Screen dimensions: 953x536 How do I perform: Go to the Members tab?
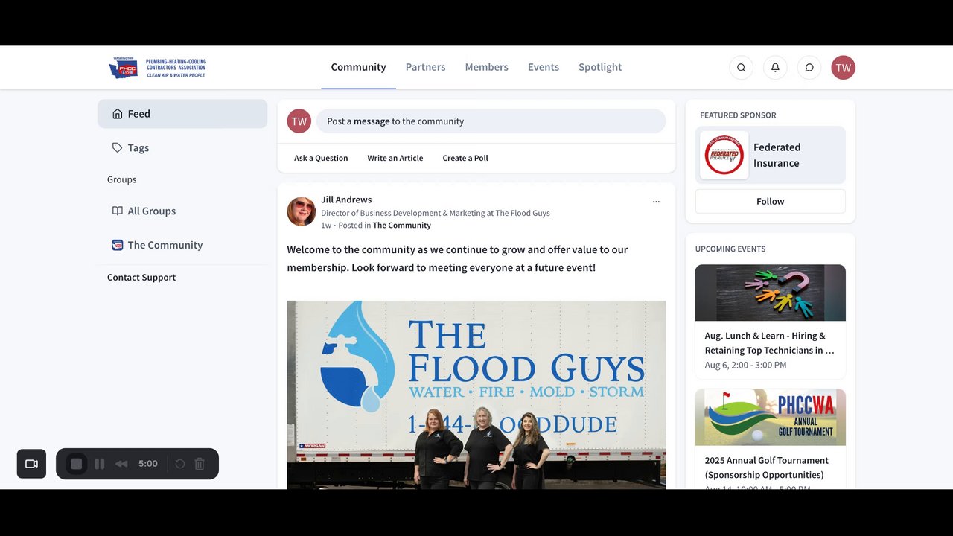pos(487,67)
